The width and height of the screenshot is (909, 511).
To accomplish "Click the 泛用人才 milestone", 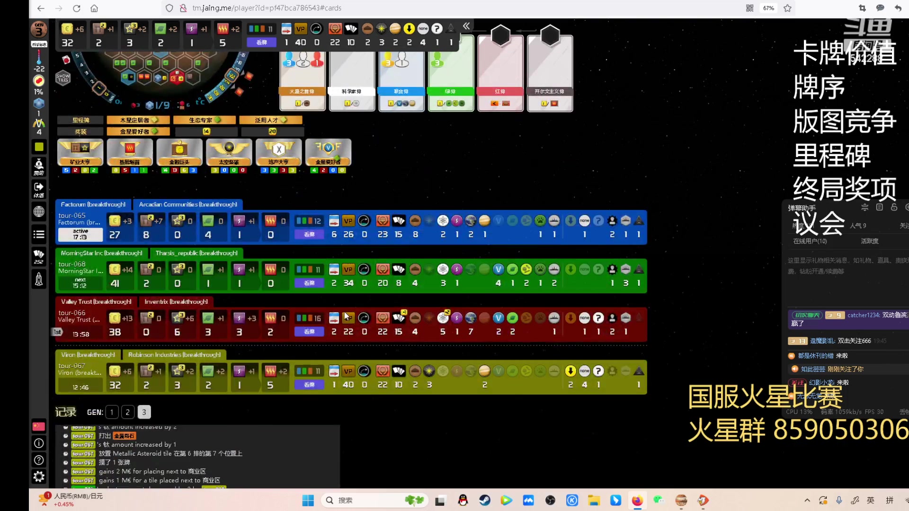I will coord(271,120).
